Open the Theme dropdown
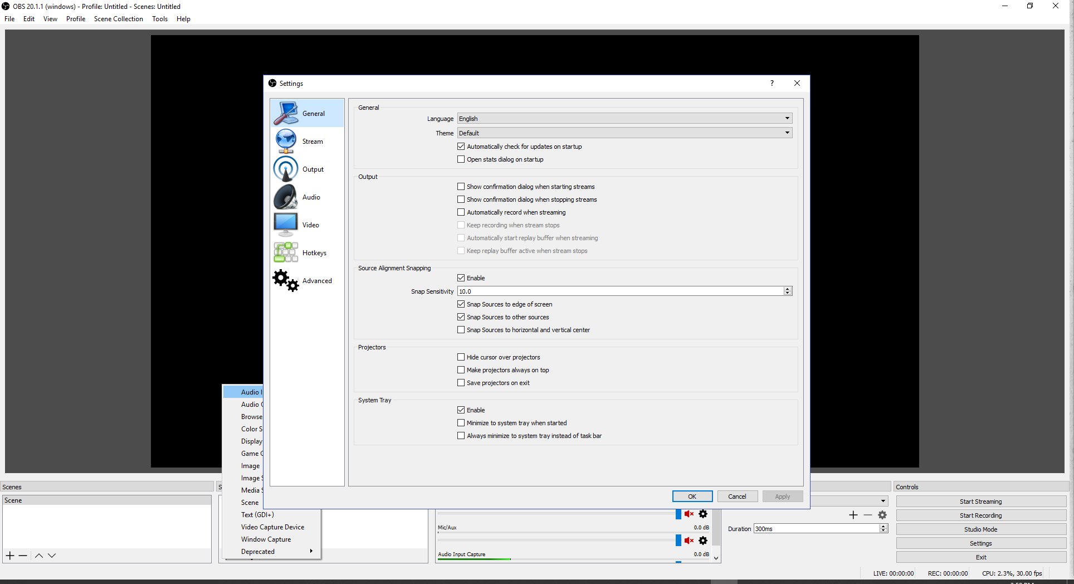Screen dimensions: 1074x584 (624, 133)
